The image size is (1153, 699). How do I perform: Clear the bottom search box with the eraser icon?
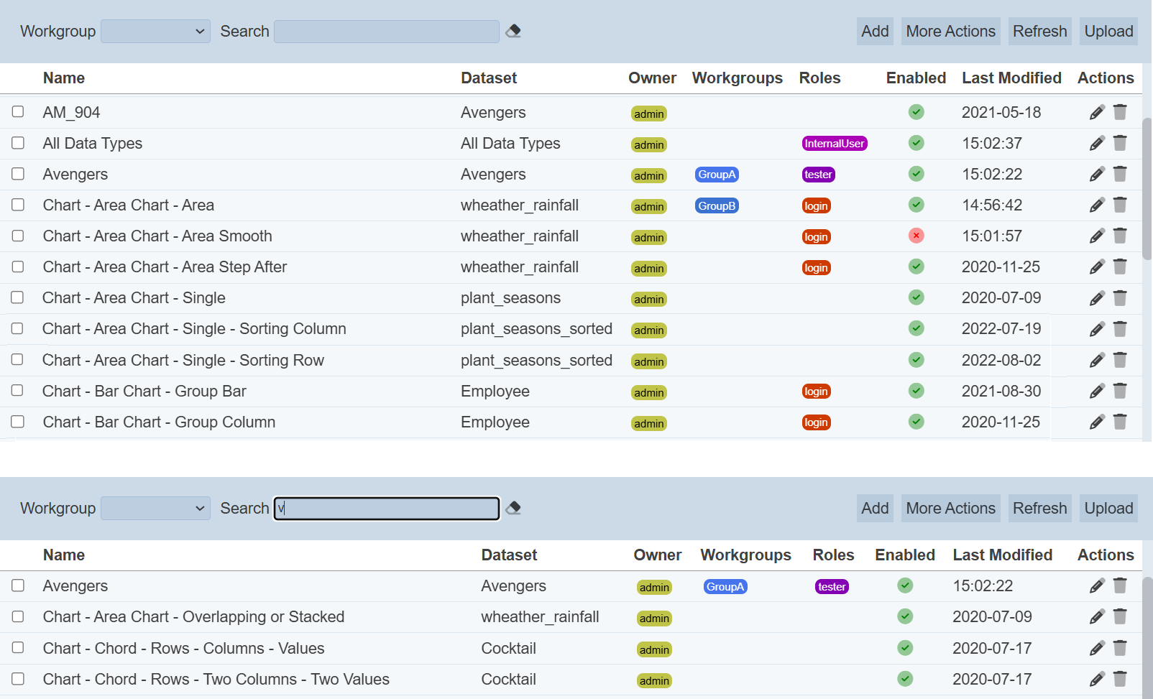click(513, 508)
